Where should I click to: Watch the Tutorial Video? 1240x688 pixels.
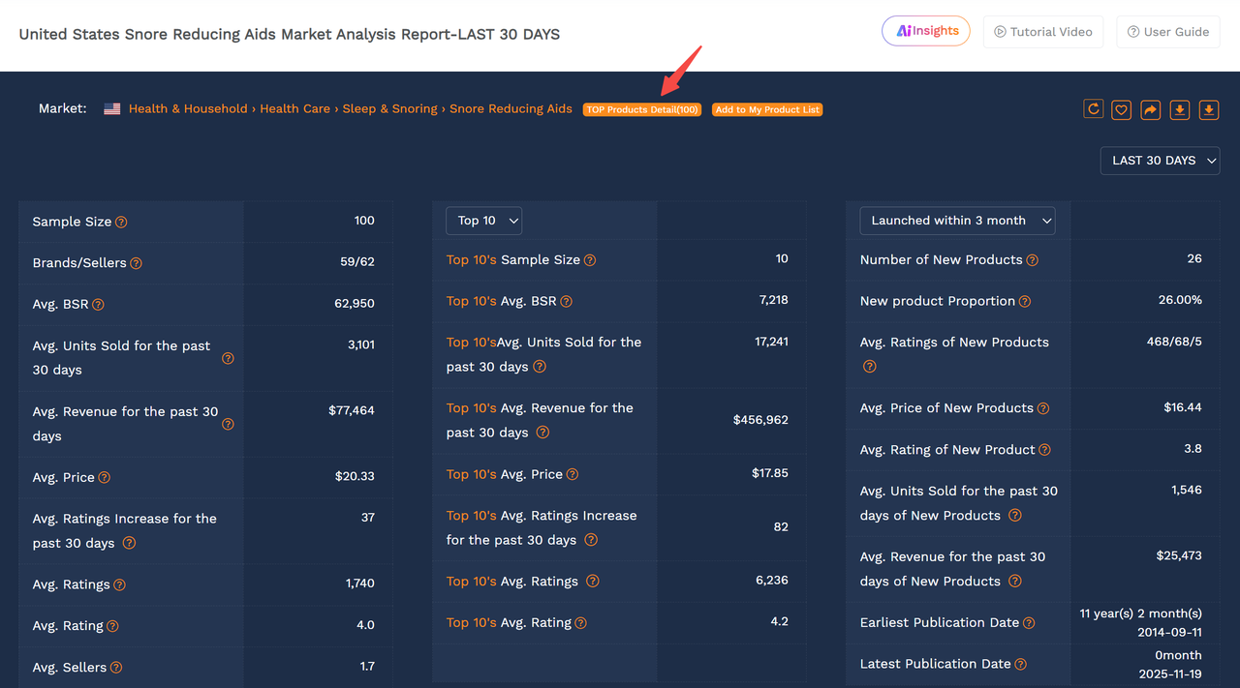click(x=1043, y=31)
